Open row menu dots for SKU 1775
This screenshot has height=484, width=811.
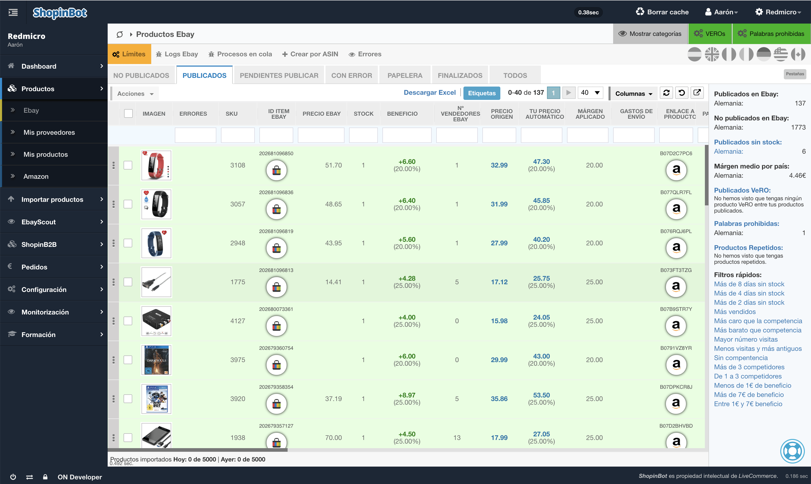114,282
